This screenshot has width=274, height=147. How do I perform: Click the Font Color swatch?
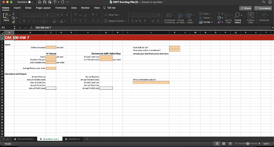(x=61, y=21)
